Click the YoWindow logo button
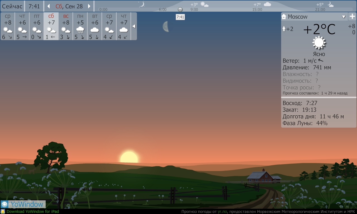The image size is (357, 214). click(x=23, y=204)
